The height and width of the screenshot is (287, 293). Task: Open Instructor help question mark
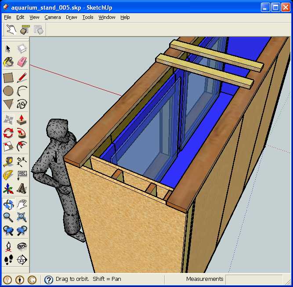point(49,280)
